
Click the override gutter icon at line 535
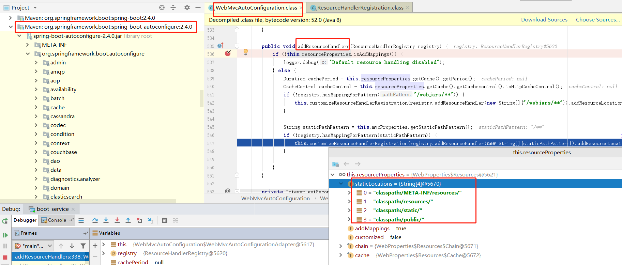(x=221, y=46)
